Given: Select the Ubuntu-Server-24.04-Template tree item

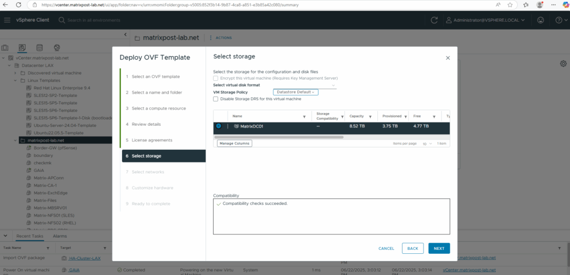Looking at the screenshot, I should 65,125.
